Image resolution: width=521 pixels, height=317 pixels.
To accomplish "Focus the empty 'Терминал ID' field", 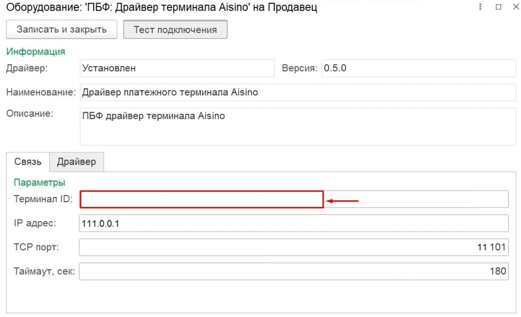I will click(201, 200).
